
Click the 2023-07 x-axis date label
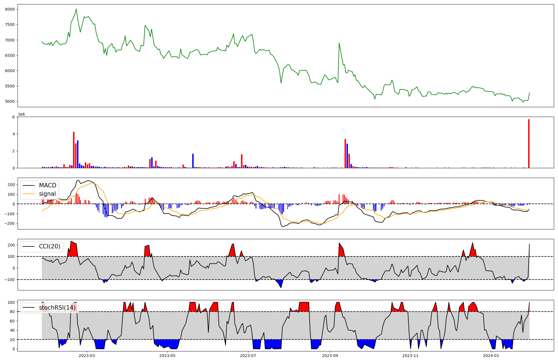pyautogui.click(x=248, y=356)
